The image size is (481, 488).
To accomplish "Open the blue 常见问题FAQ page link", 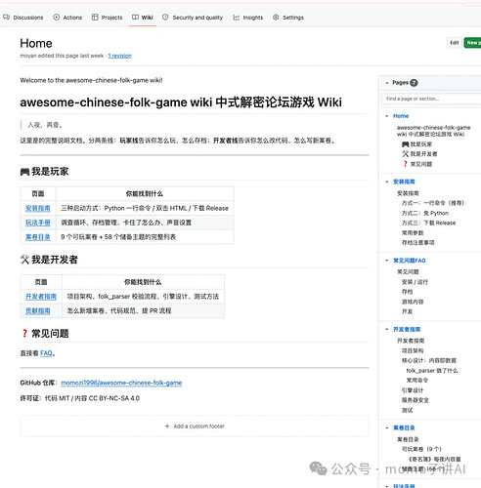I will pyautogui.click(x=410, y=261).
